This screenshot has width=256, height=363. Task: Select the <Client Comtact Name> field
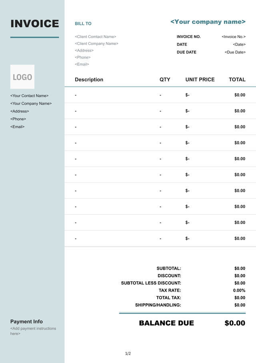[x=95, y=37]
